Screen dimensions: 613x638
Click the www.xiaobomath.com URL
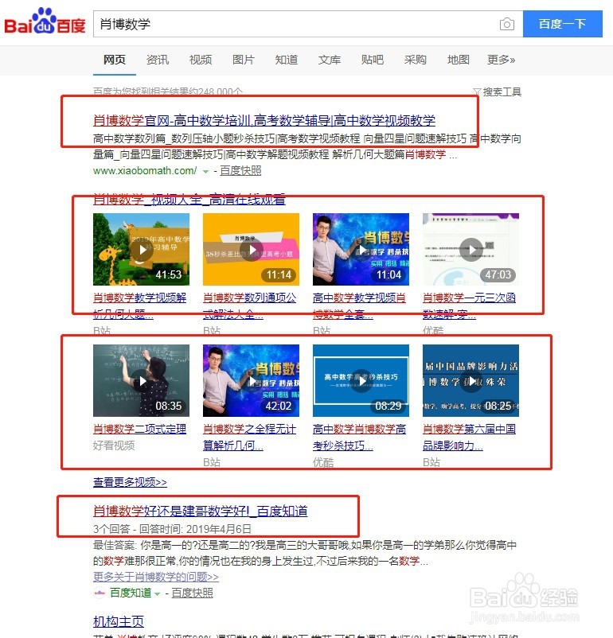pos(145,170)
